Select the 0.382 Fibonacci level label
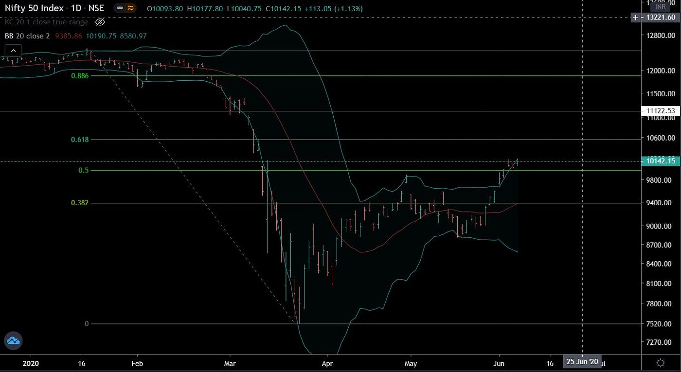681x372 pixels. point(80,203)
